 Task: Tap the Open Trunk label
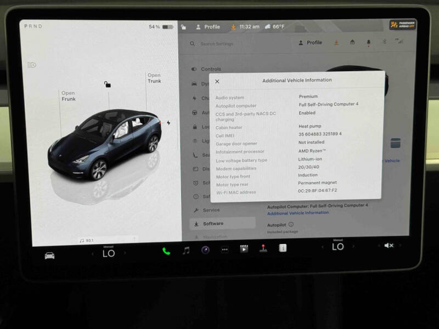click(154, 78)
